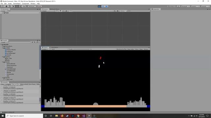This screenshot has height=118, width=211.
Task: Select the Enemy Missile prefab
Action: click(10, 49)
